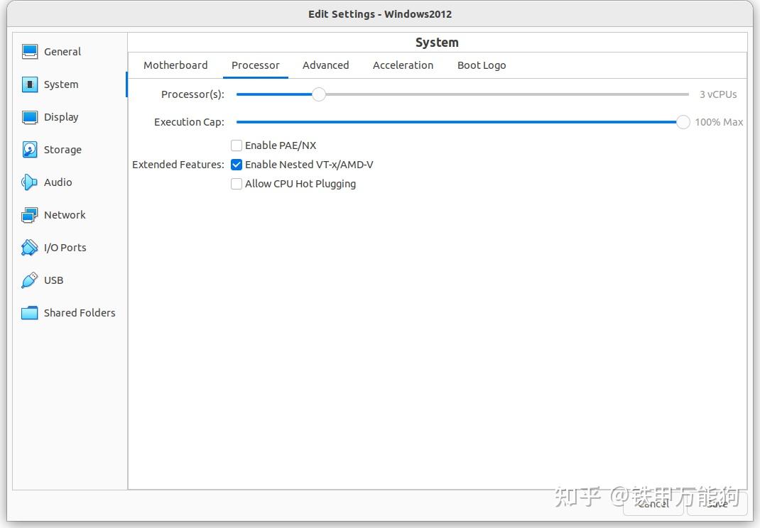Open the I/O Ports settings label
This screenshot has width=760, height=528.
pyautogui.click(x=65, y=248)
